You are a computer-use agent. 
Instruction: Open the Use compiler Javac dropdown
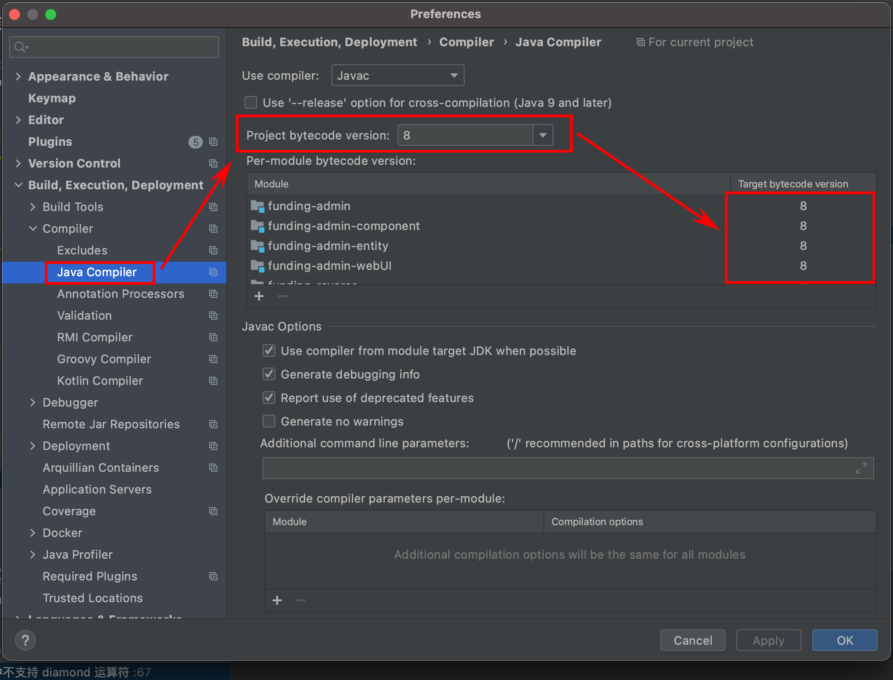(398, 75)
